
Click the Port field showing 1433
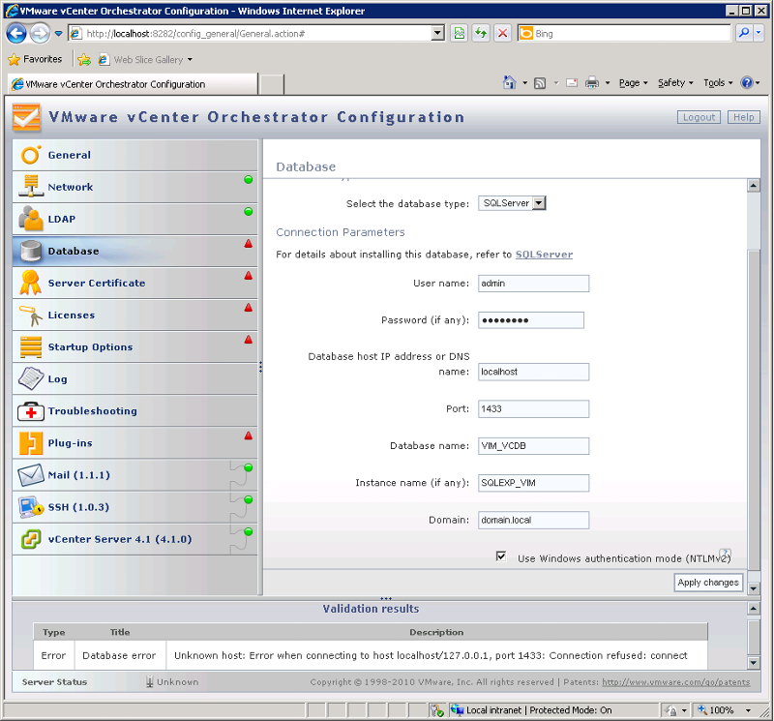(x=533, y=408)
